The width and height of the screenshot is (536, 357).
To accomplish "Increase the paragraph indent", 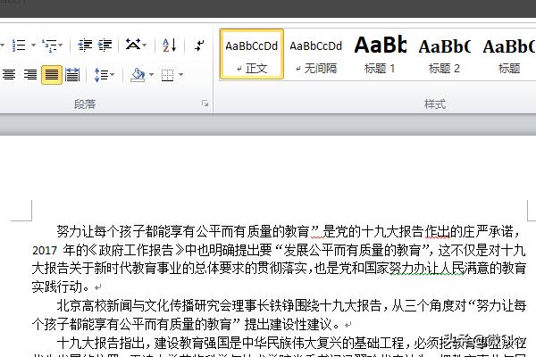I will point(106,44).
